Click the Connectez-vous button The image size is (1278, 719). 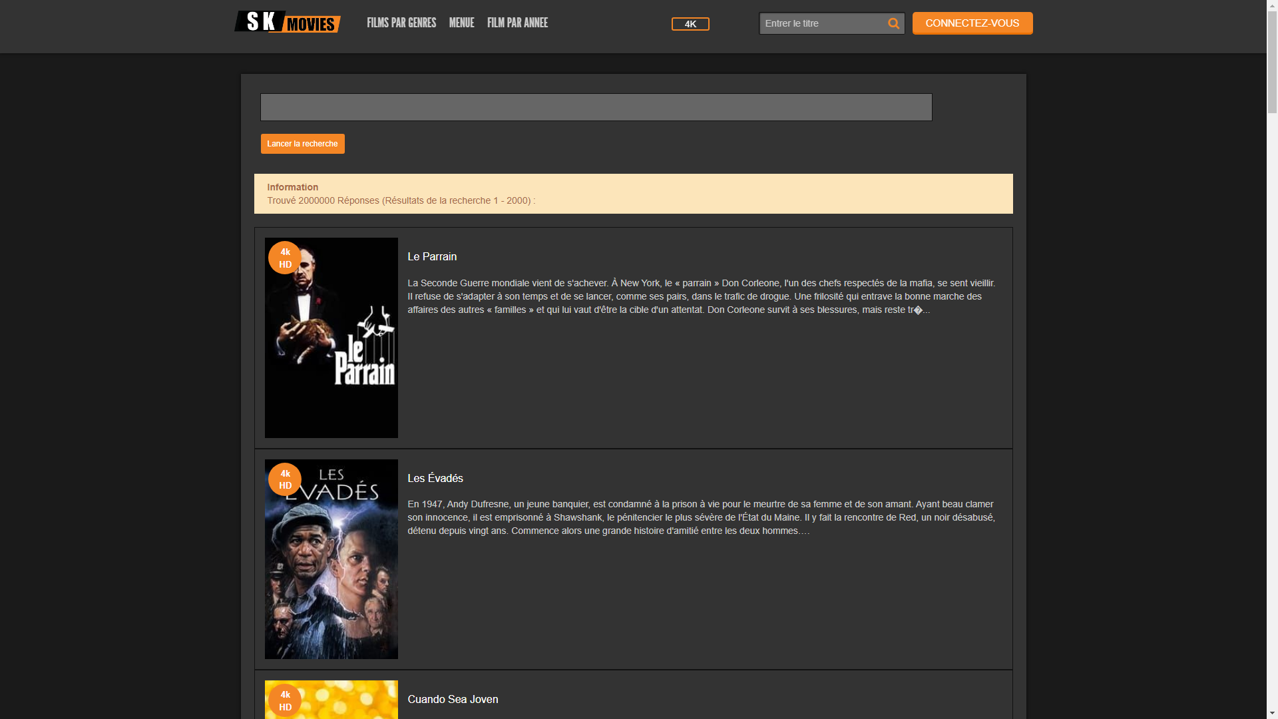pyautogui.click(x=972, y=23)
